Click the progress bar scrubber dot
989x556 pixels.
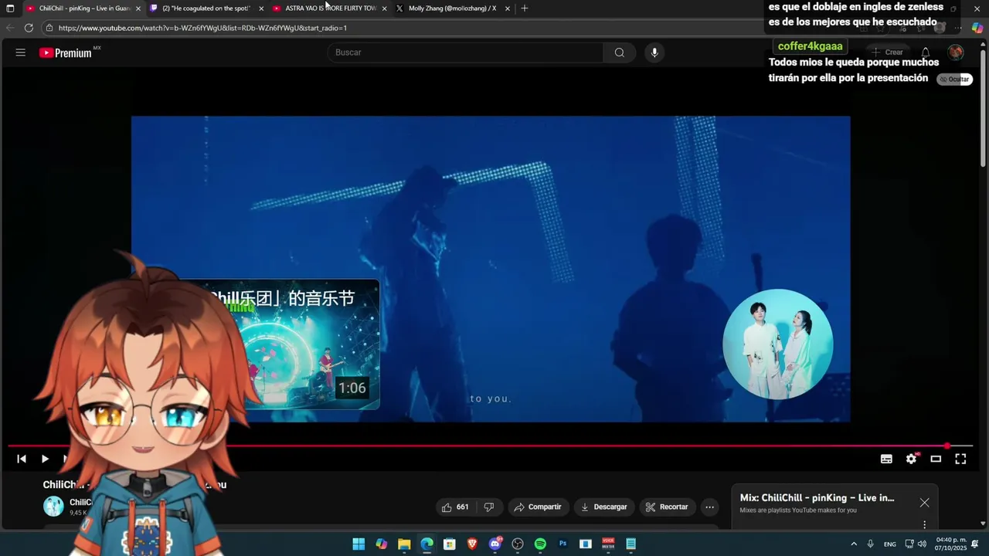coord(947,446)
